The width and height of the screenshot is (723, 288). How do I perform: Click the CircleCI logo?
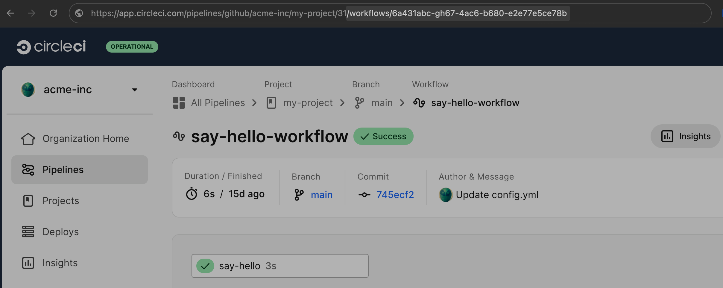[x=51, y=47]
